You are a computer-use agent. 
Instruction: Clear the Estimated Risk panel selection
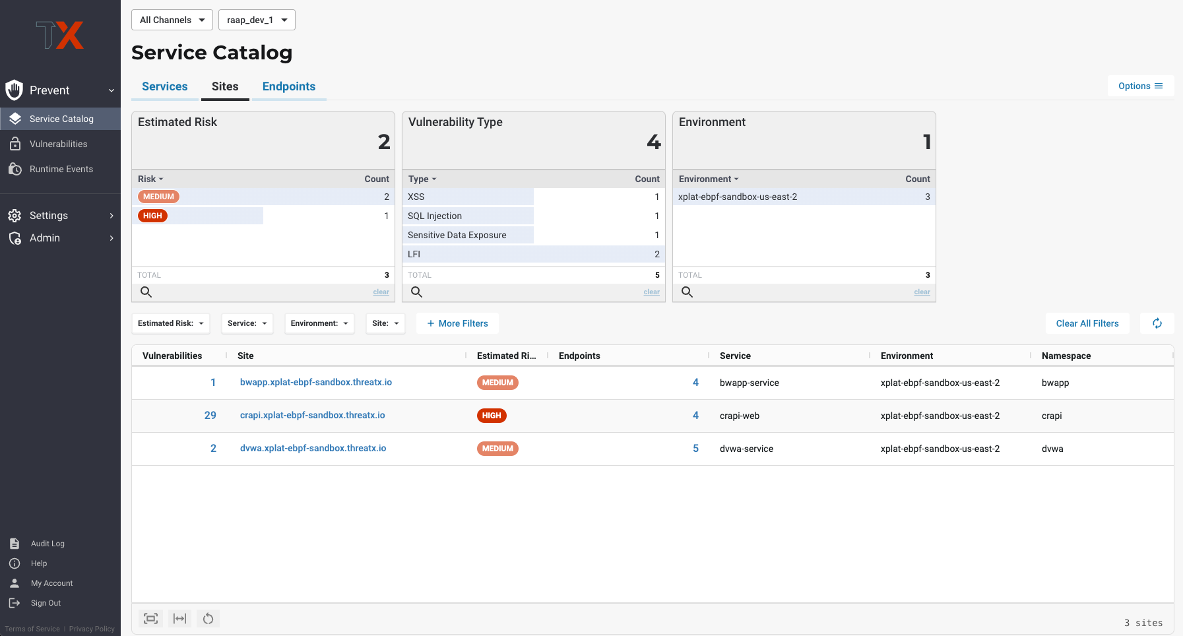pyautogui.click(x=381, y=292)
